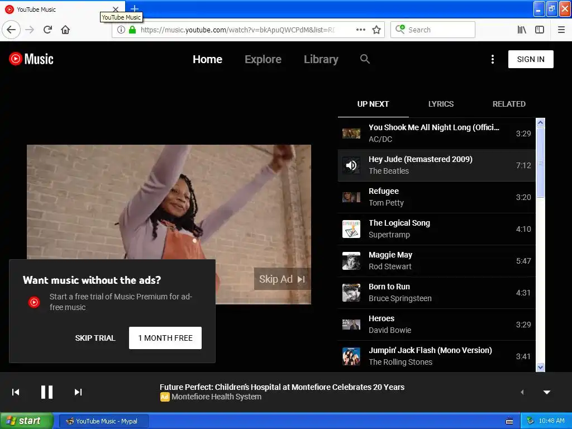Switch to the LYRICS tab
The height and width of the screenshot is (429, 572).
click(x=441, y=104)
